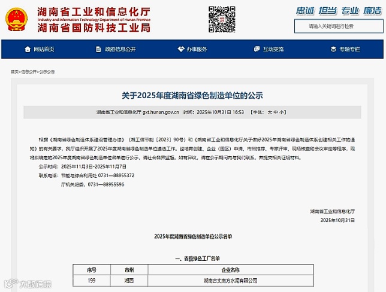The width and height of the screenshot is (386, 292).
Task: Click the article title 关于2025年度湖南省绿色制造单位的公示
Action: (x=192, y=95)
